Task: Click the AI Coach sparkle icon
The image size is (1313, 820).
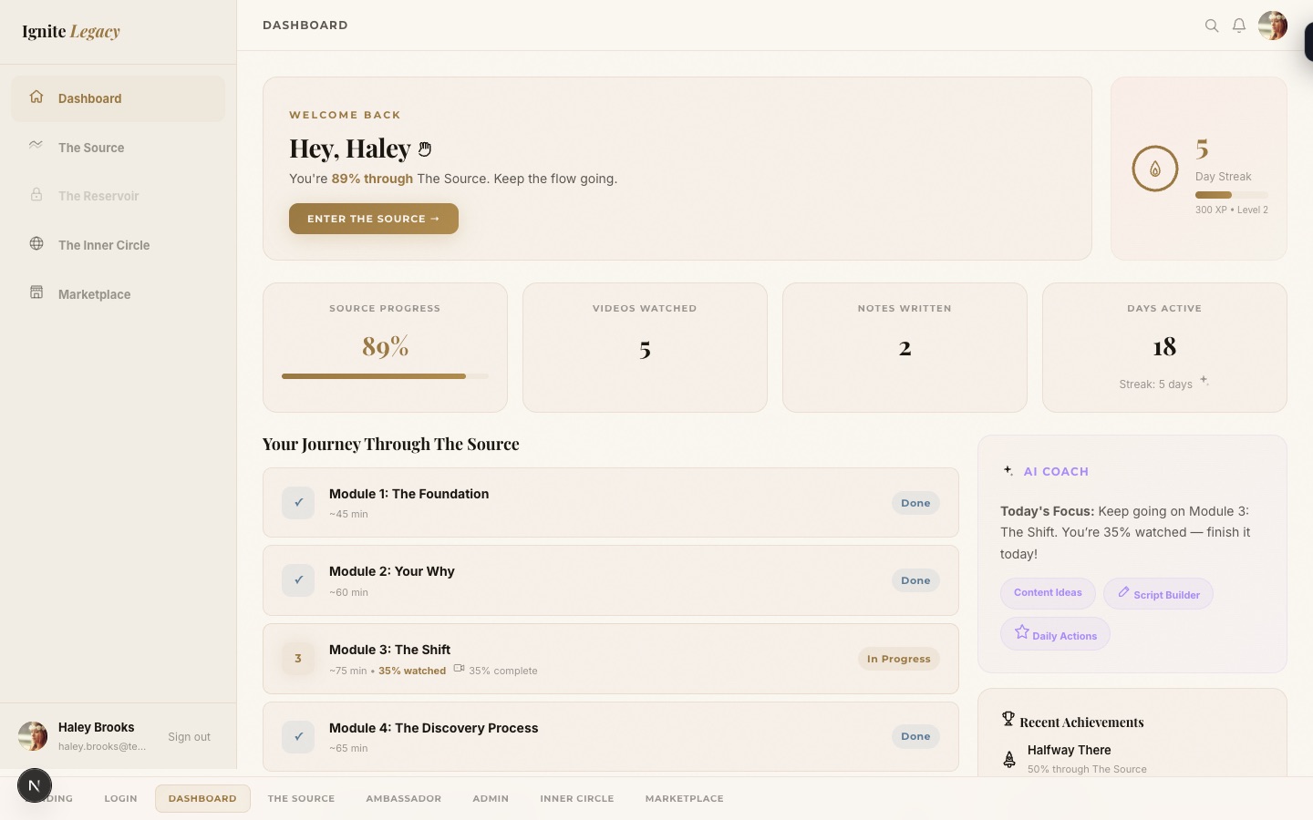Action: 1008,471
